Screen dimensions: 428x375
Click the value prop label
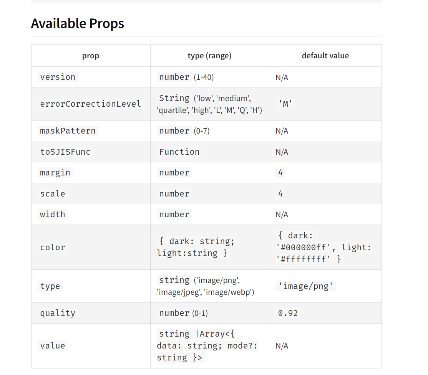52,346
